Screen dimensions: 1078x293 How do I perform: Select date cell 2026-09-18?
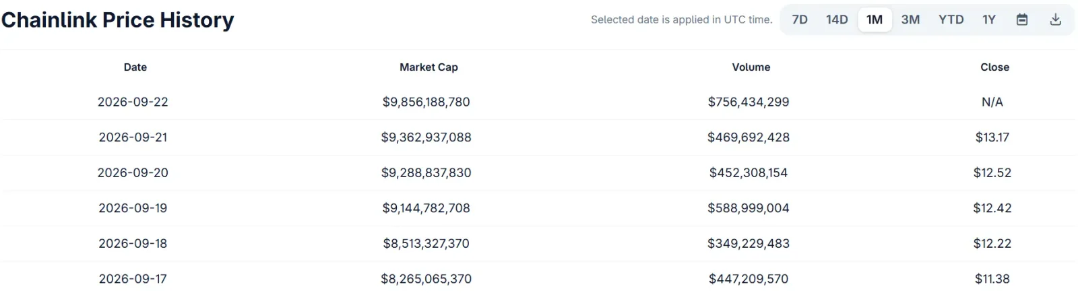[x=133, y=243]
